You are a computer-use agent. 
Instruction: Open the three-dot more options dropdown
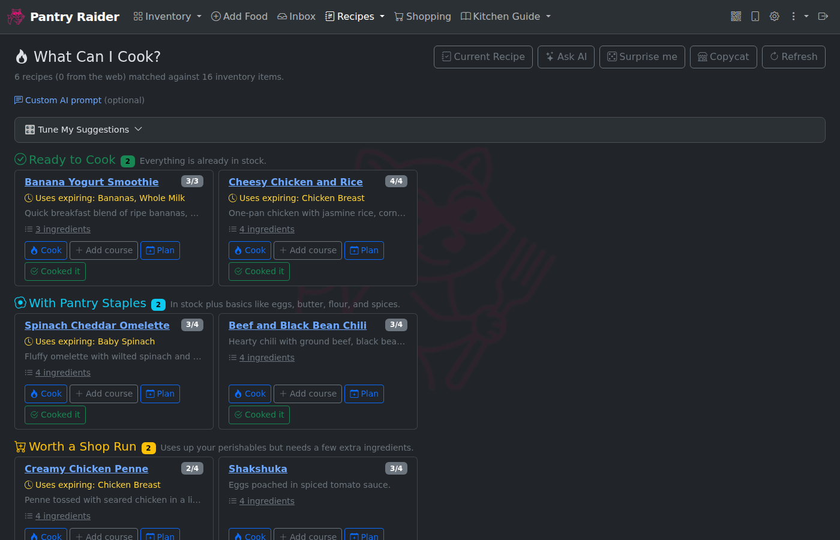click(x=799, y=16)
